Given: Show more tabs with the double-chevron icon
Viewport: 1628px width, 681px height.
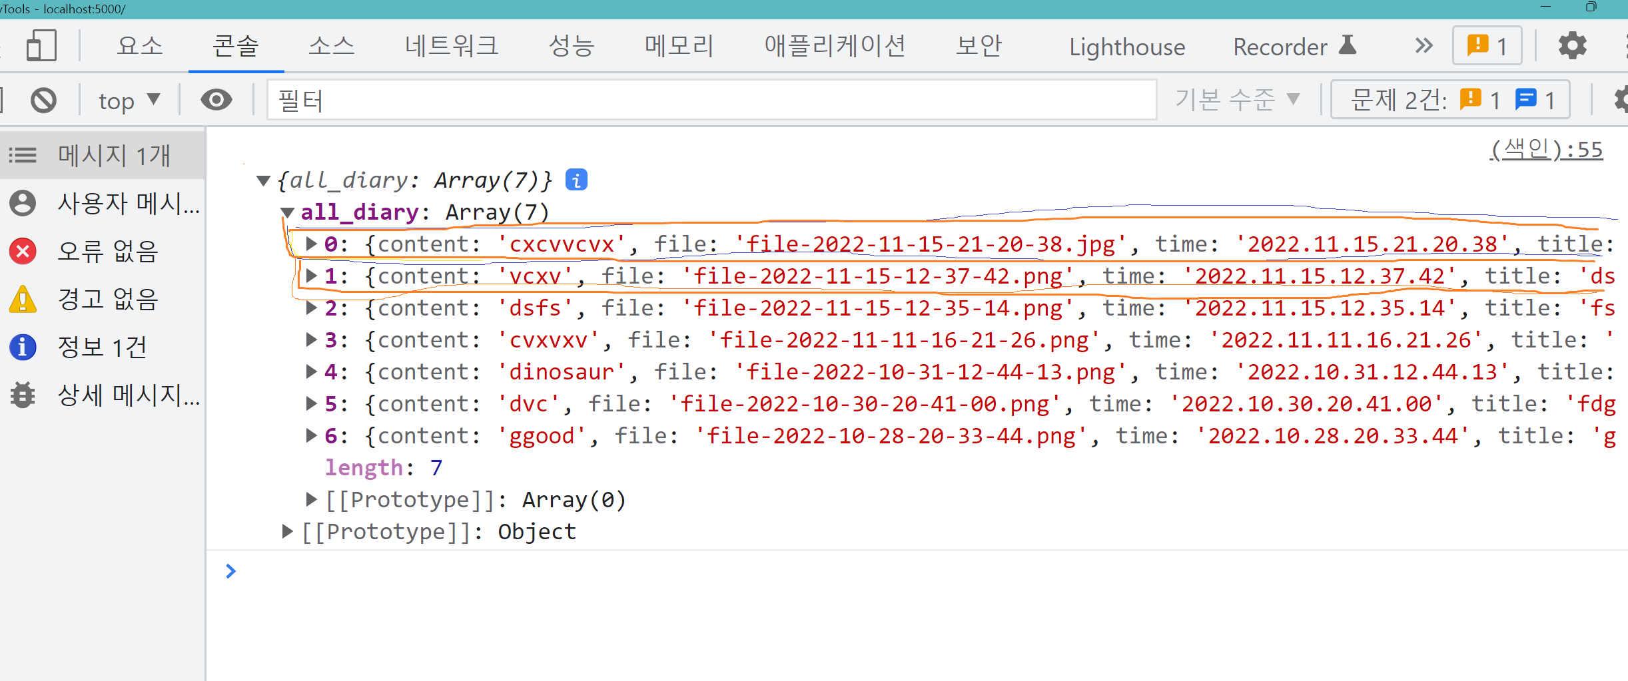Looking at the screenshot, I should tap(1424, 46).
